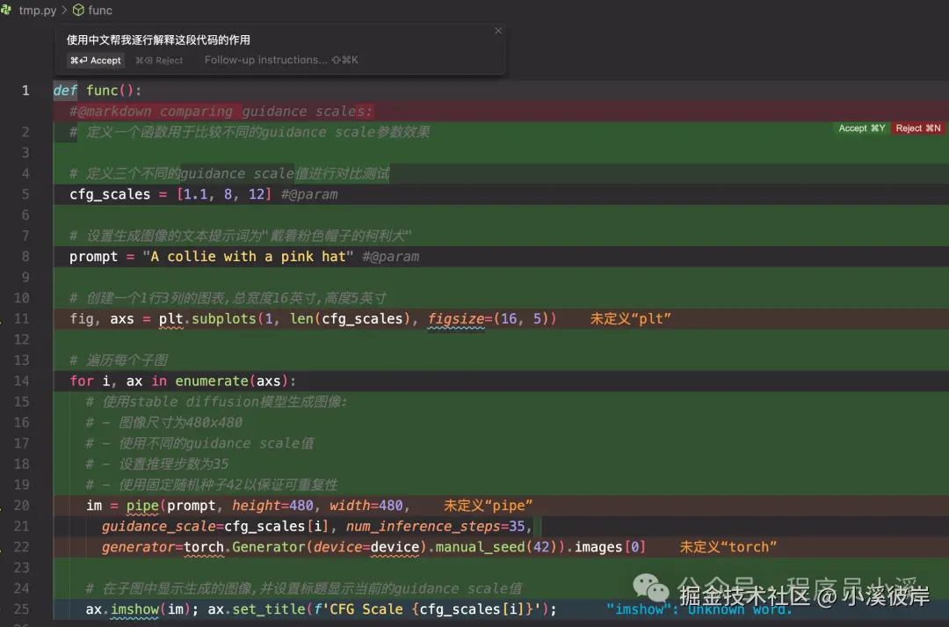Click figsize argument on line 11
Viewport: 949px width, 627px height.
click(456, 318)
